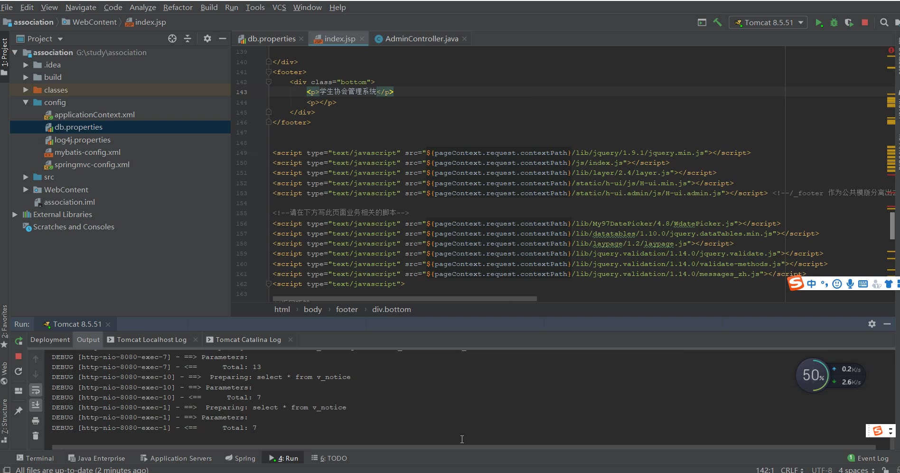Toggle soft-wrap in the console output
This screenshot has height=473, width=900.
36,390
